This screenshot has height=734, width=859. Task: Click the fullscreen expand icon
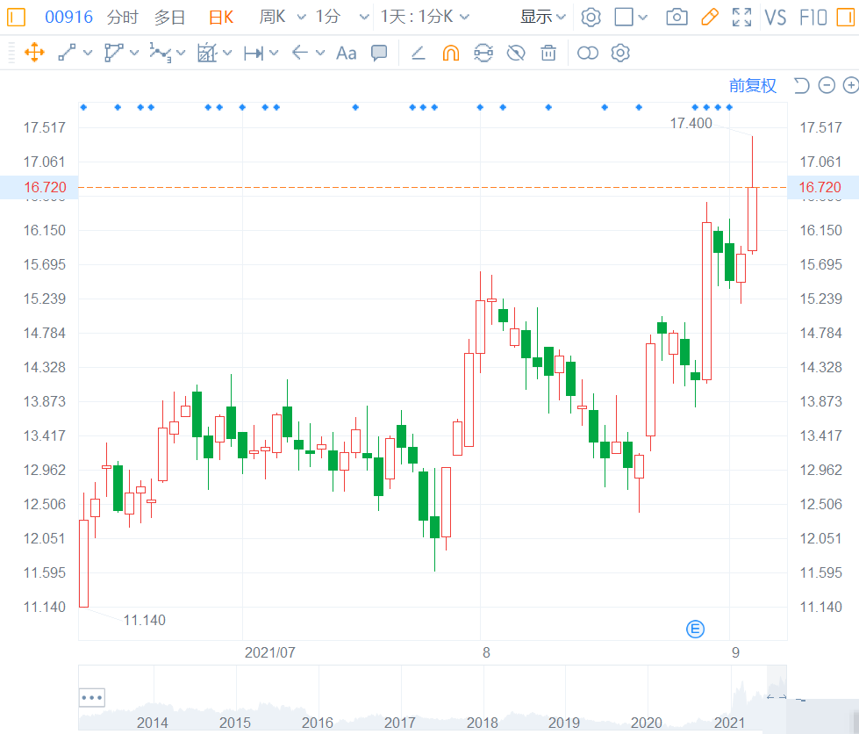tap(741, 17)
